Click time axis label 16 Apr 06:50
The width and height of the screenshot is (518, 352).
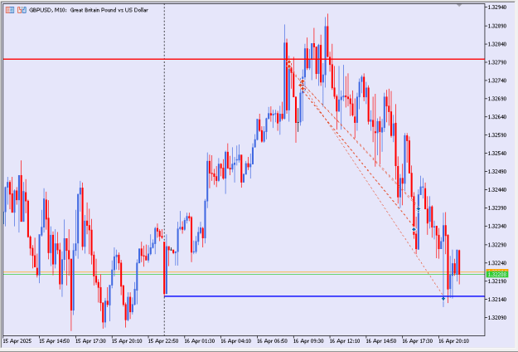tap(272, 340)
